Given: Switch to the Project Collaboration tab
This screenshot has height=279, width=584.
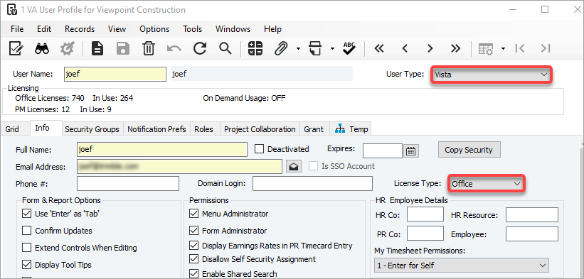Looking at the screenshot, I should (x=260, y=129).
